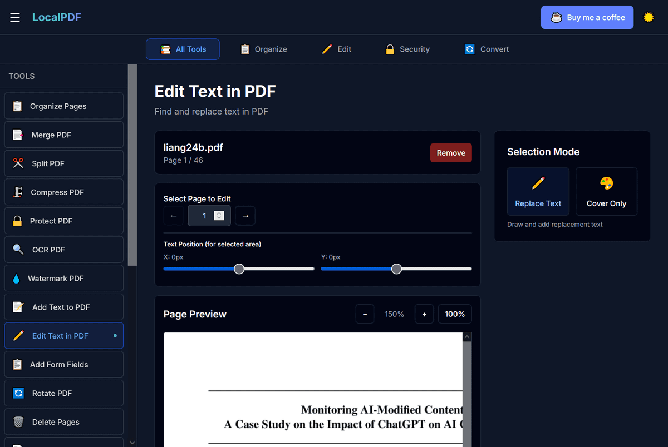668x447 pixels.
Task: Switch to the Security tab
Action: click(x=407, y=49)
